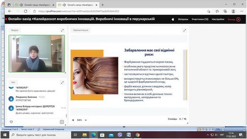Select the Видео panel label
247x139 pixels.
click(15, 30)
